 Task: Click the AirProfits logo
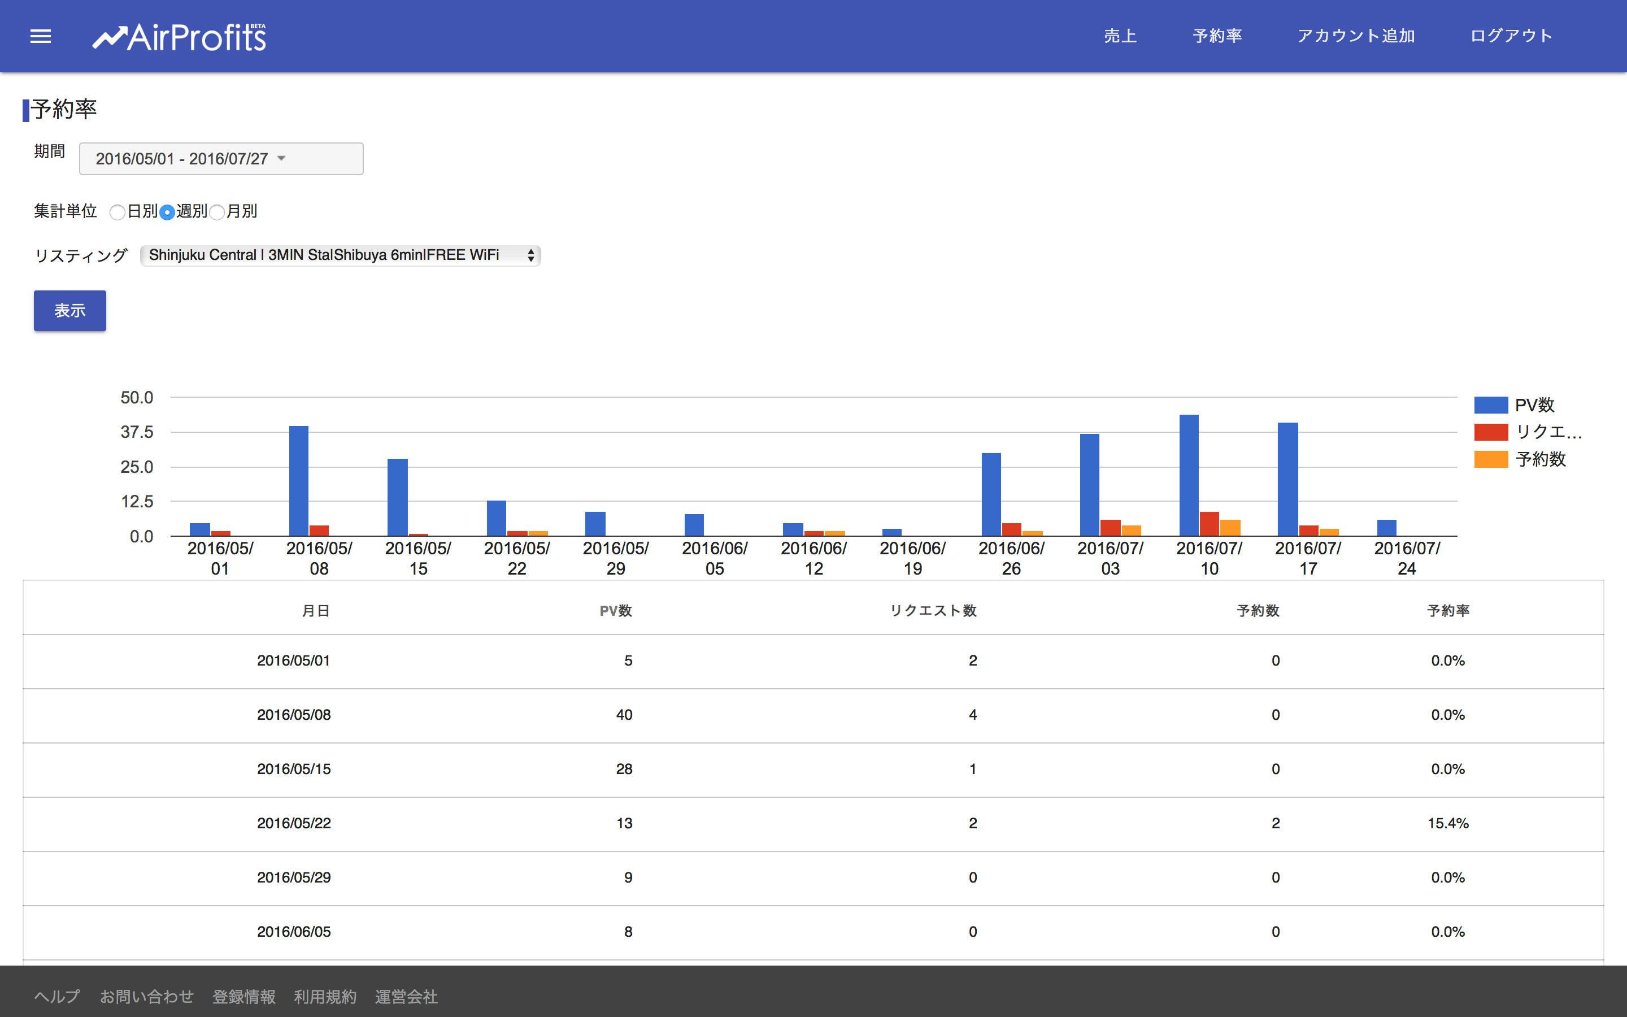[180, 37]
